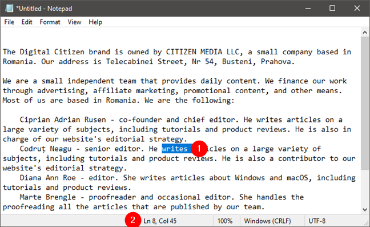
Task: Click the name 'Codruț Neagu'
Action: click(46, 149)
